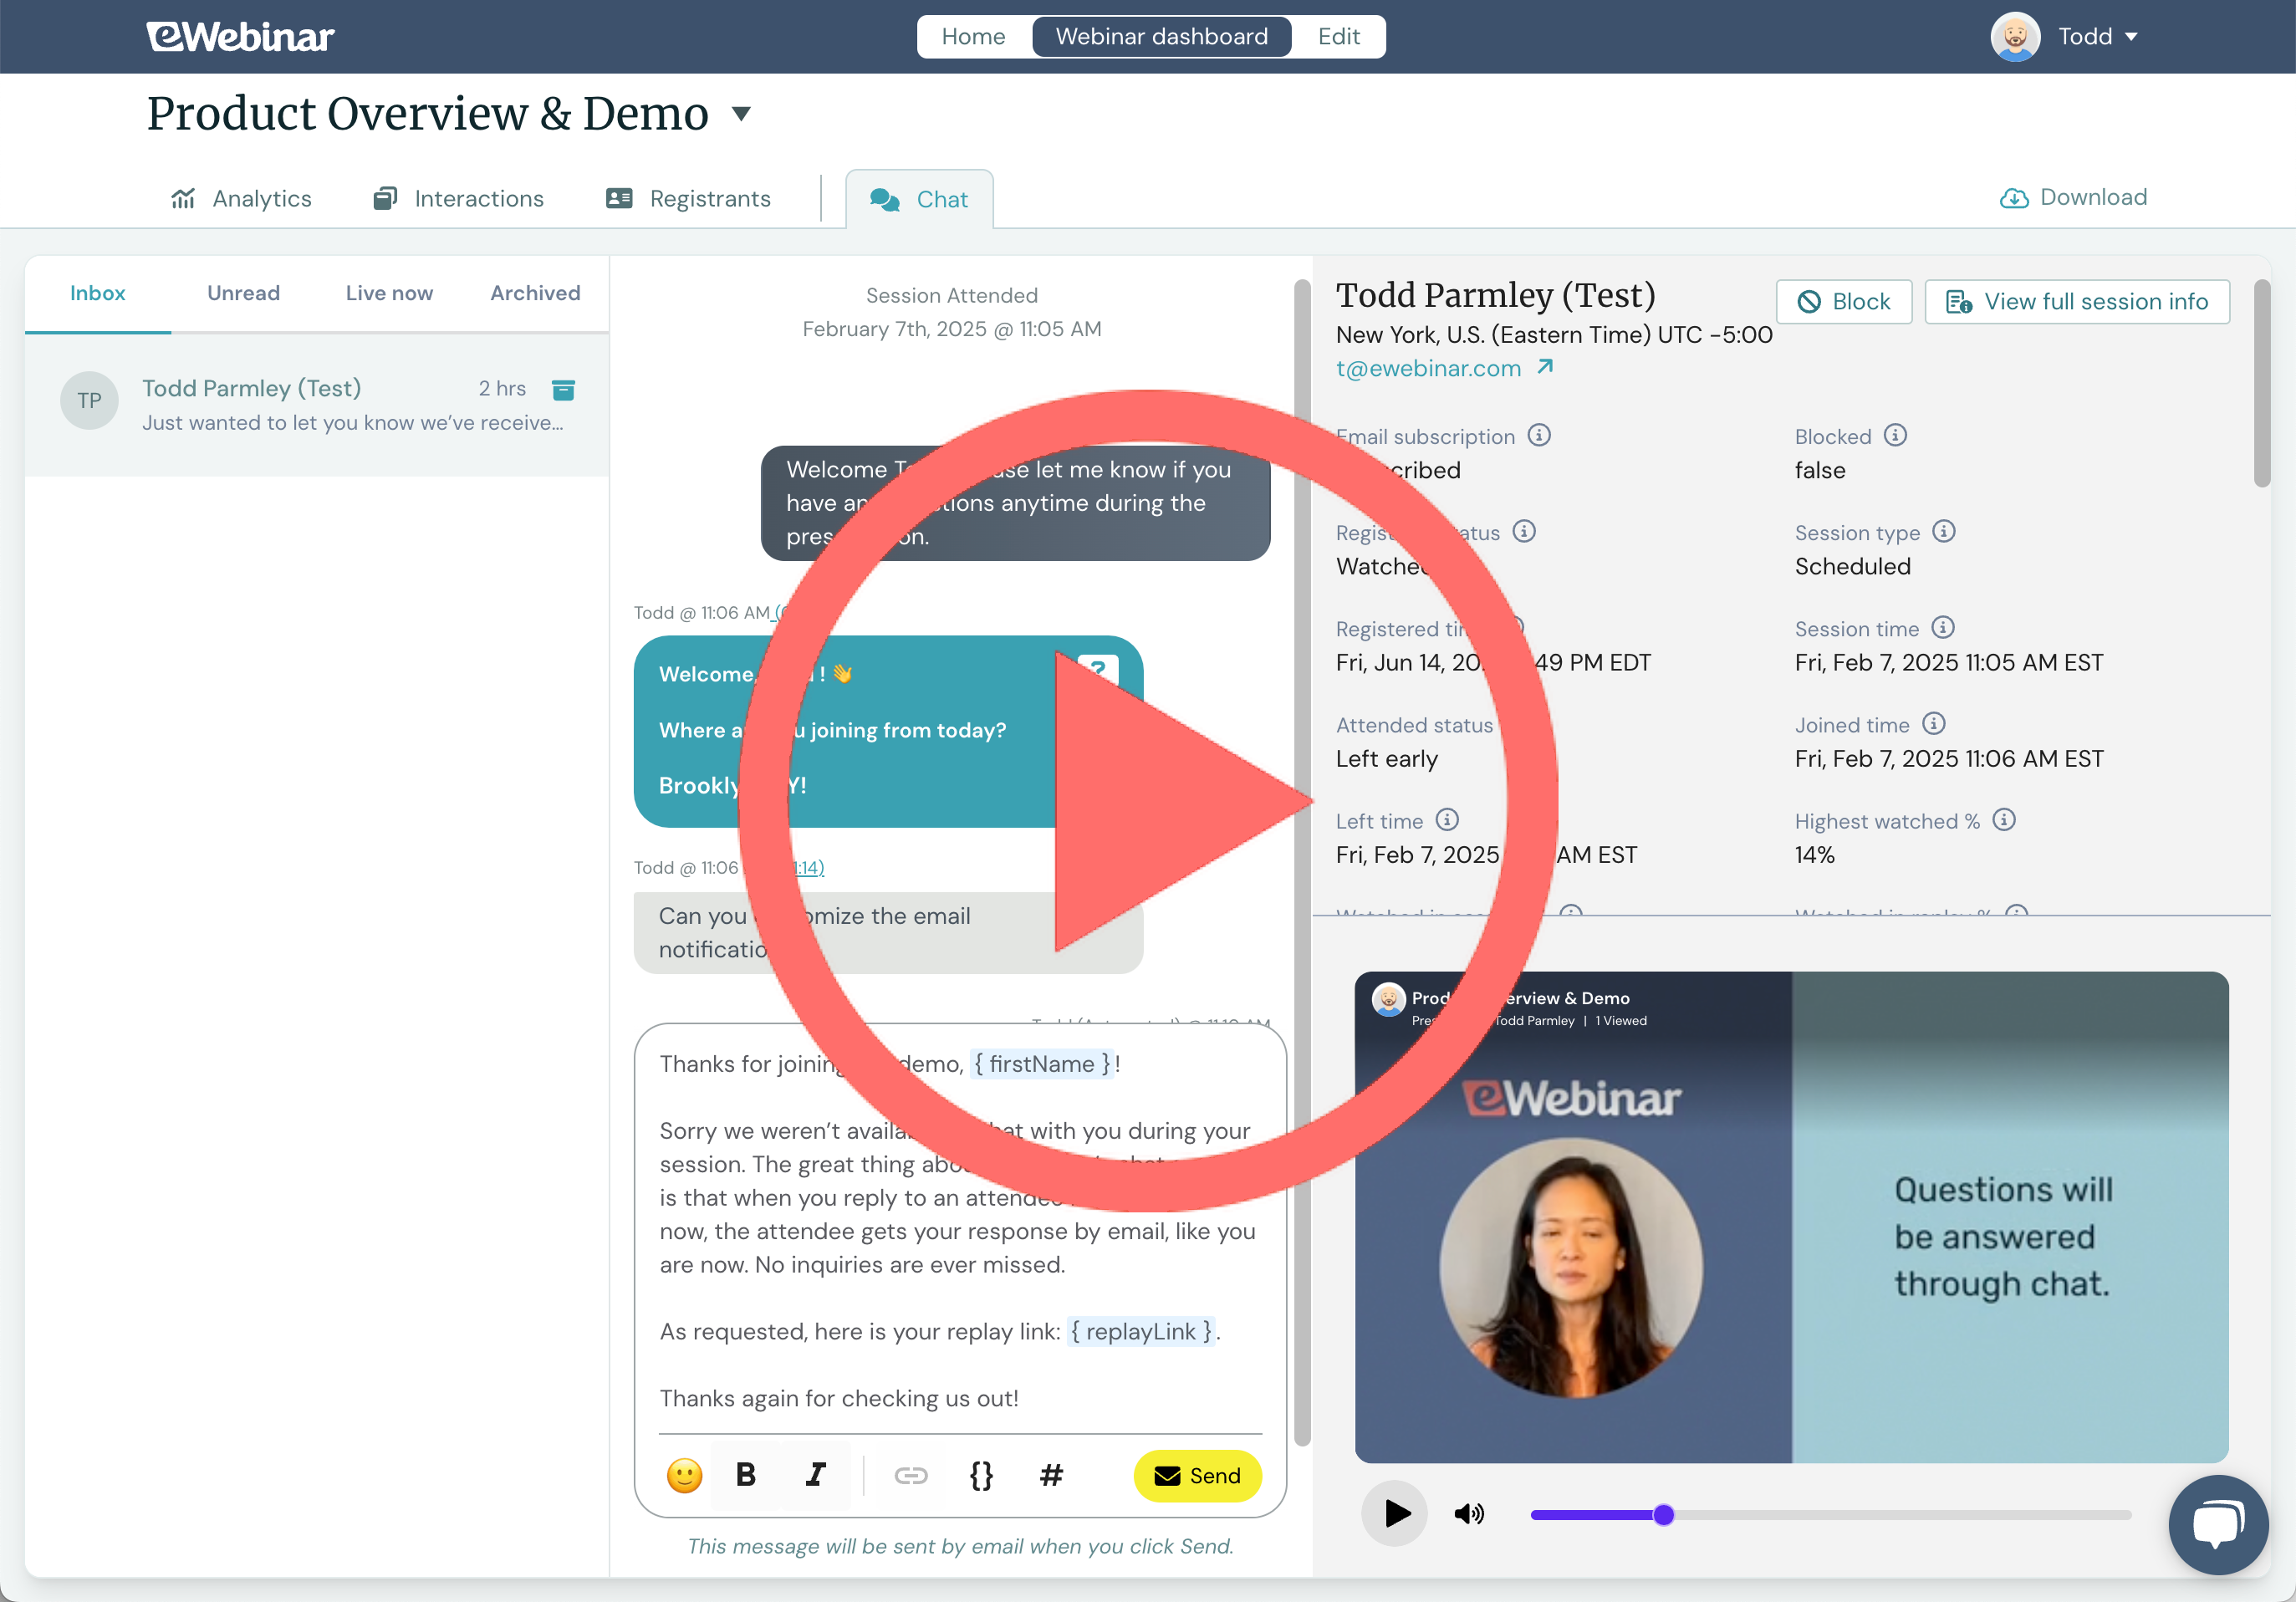
Task: Click the Highest watched % info icon
Action: [2004, 820]
